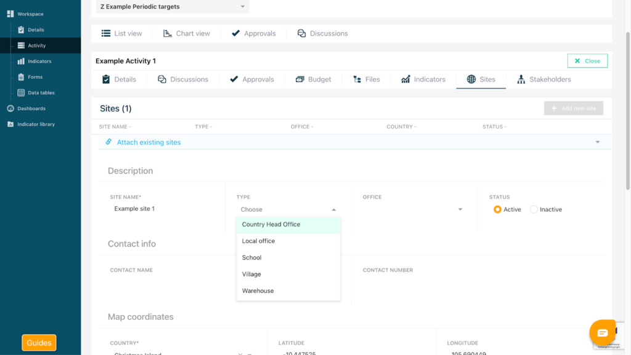Open the Guides button
The height and width of the screenshot is (355, 631).
(39, 343)
